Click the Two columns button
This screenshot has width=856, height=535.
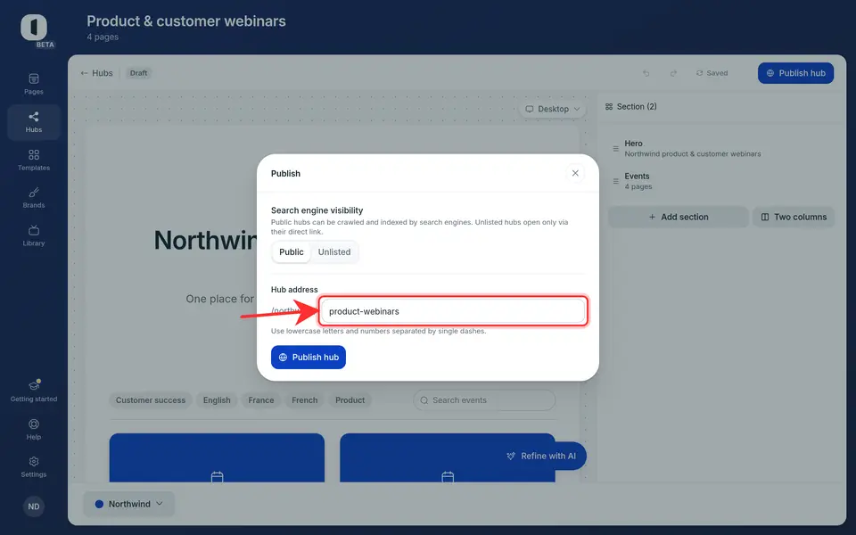[x=794, y=217]
